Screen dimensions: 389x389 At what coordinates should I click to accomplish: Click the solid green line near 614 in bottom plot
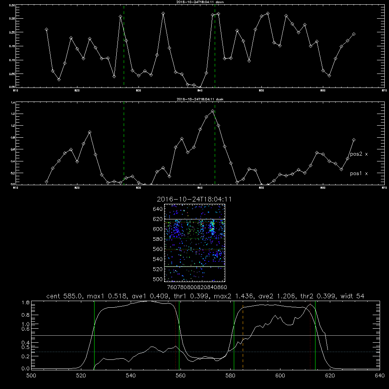pos(315,335)
